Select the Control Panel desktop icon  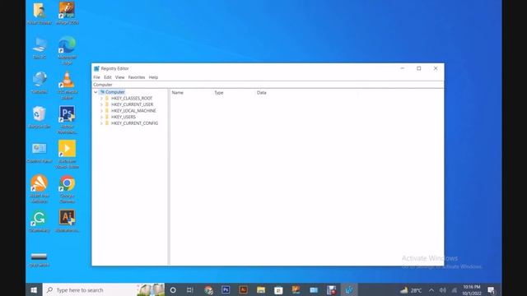tap(40, 152)
